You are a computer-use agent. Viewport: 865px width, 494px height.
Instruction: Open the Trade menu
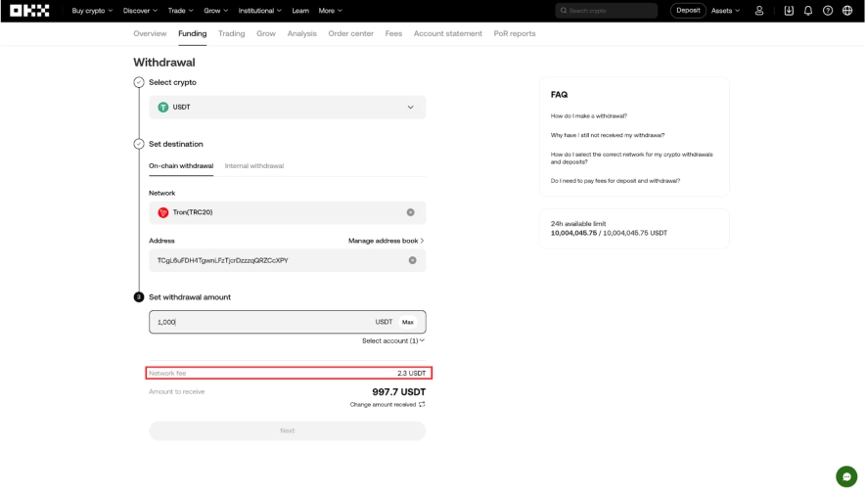[181, 11]
